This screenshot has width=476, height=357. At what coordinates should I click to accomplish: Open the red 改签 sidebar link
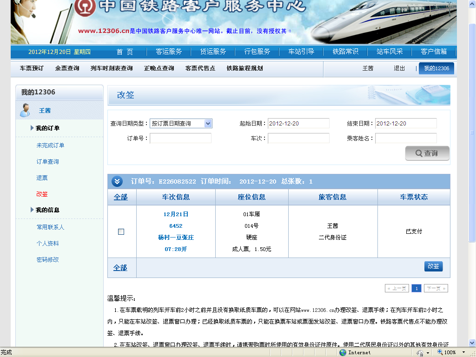42,194
